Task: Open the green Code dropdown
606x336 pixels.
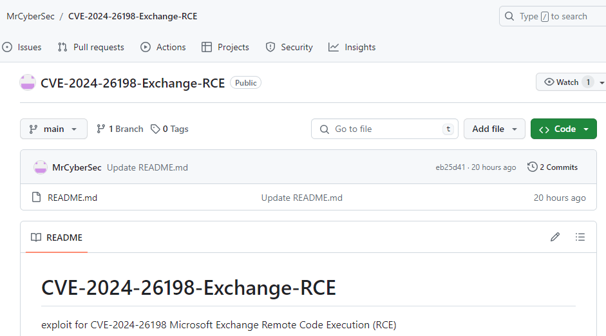Action: [563, 129]
